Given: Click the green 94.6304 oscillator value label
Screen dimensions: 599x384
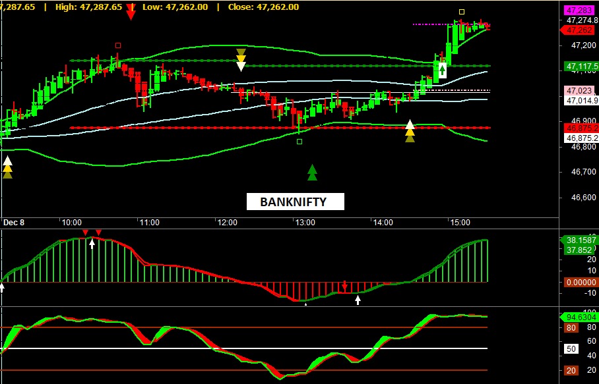Looking at the screenshot, I should (x=578, y=316).
